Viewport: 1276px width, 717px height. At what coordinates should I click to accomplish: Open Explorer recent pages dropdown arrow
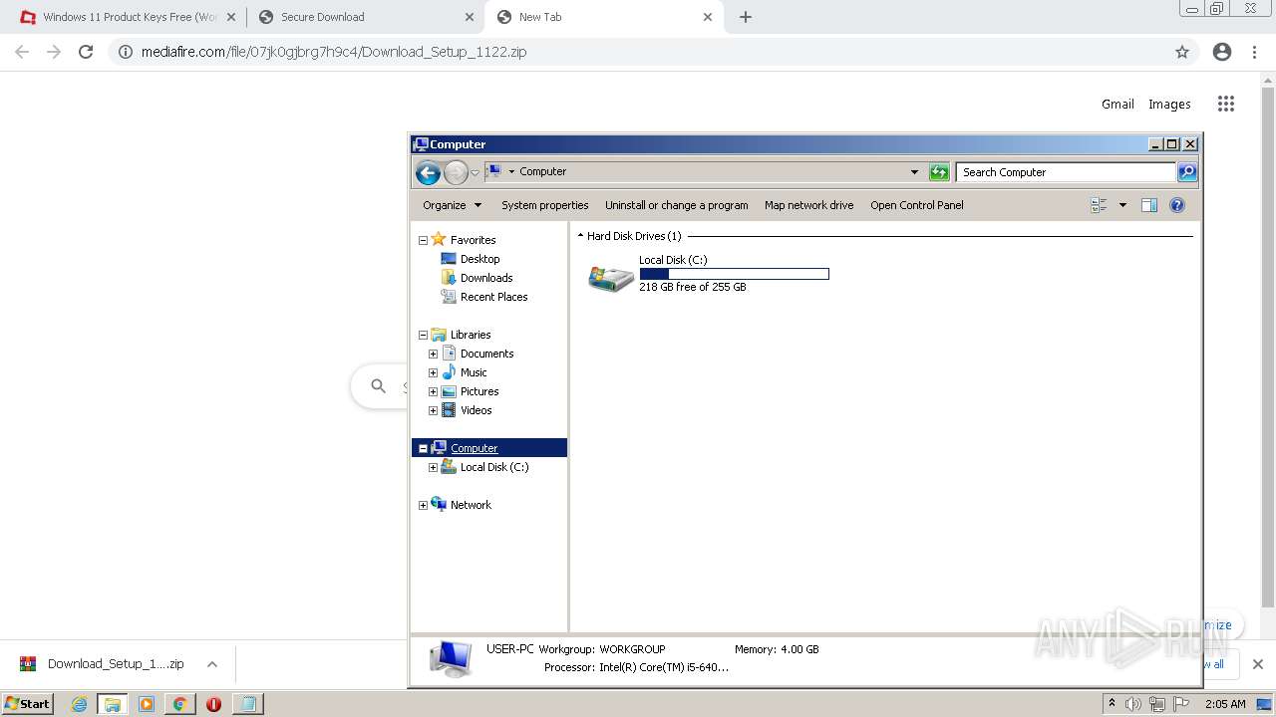[x=475, y=172]
